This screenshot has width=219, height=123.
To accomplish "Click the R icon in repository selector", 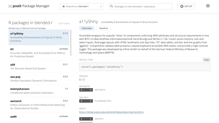I will click(63, 6).
